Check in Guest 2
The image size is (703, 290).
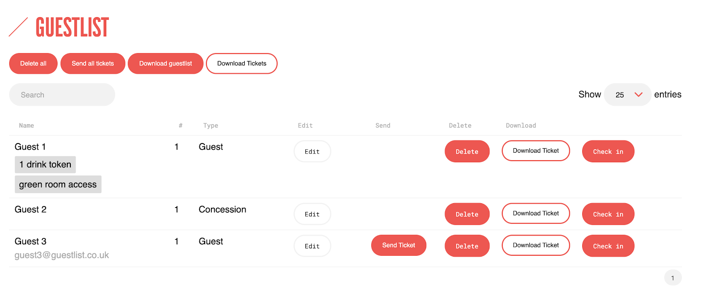coord(608,214)
